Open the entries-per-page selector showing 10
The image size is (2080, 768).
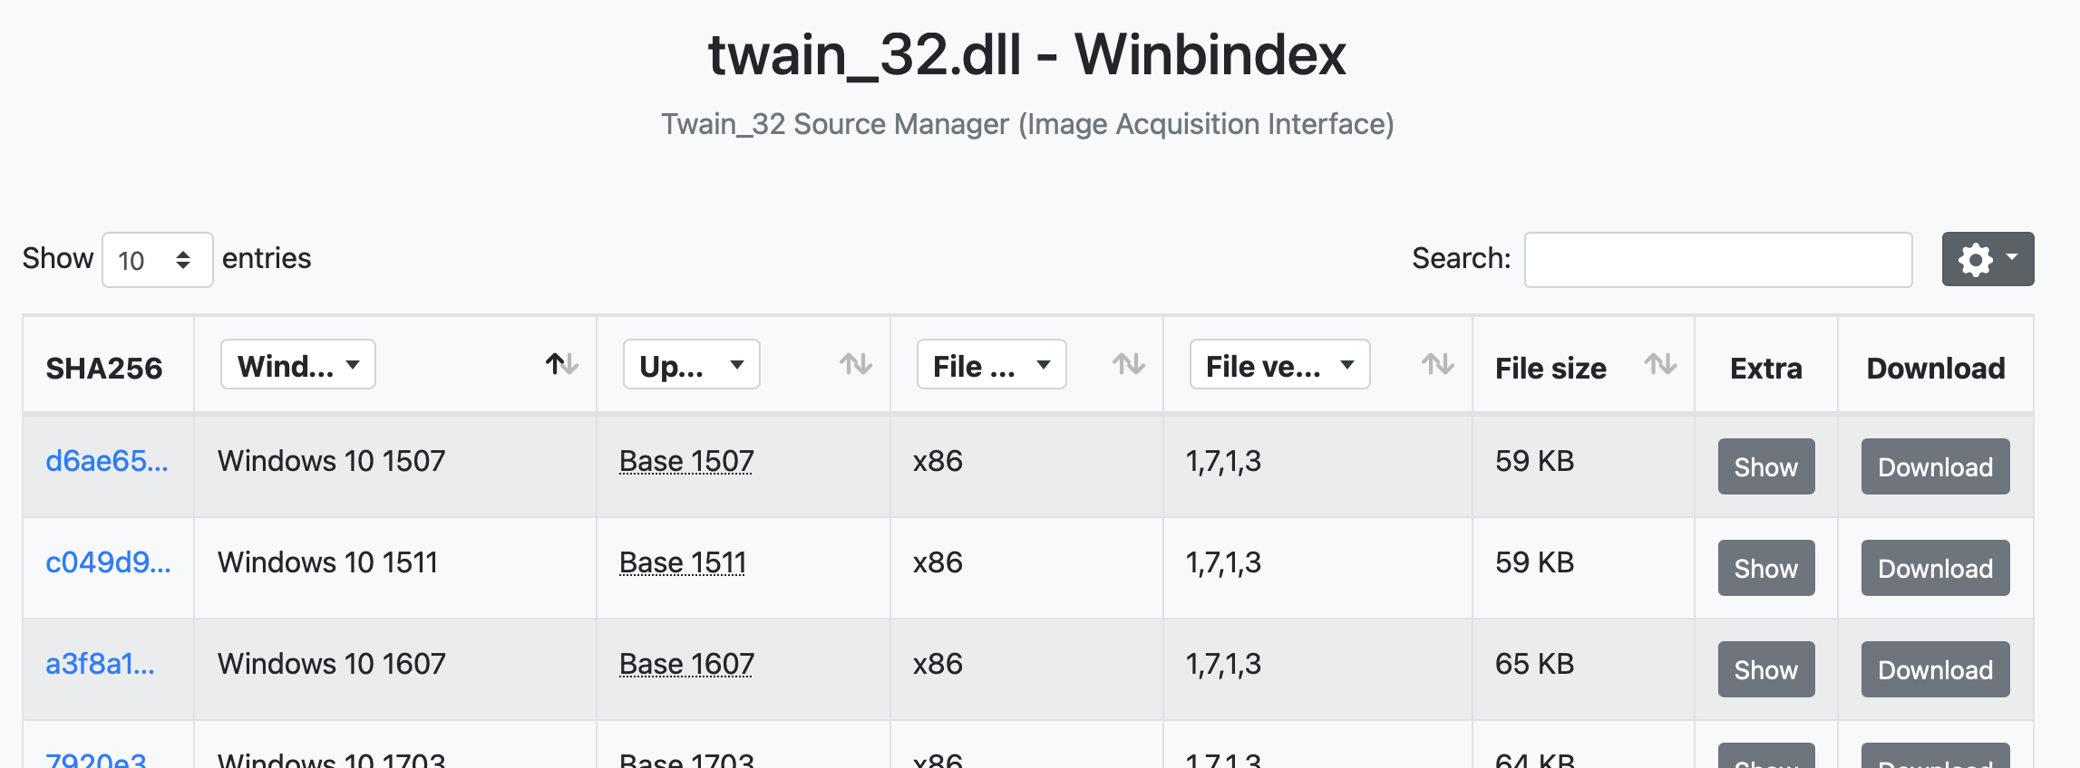pos(157,260)
